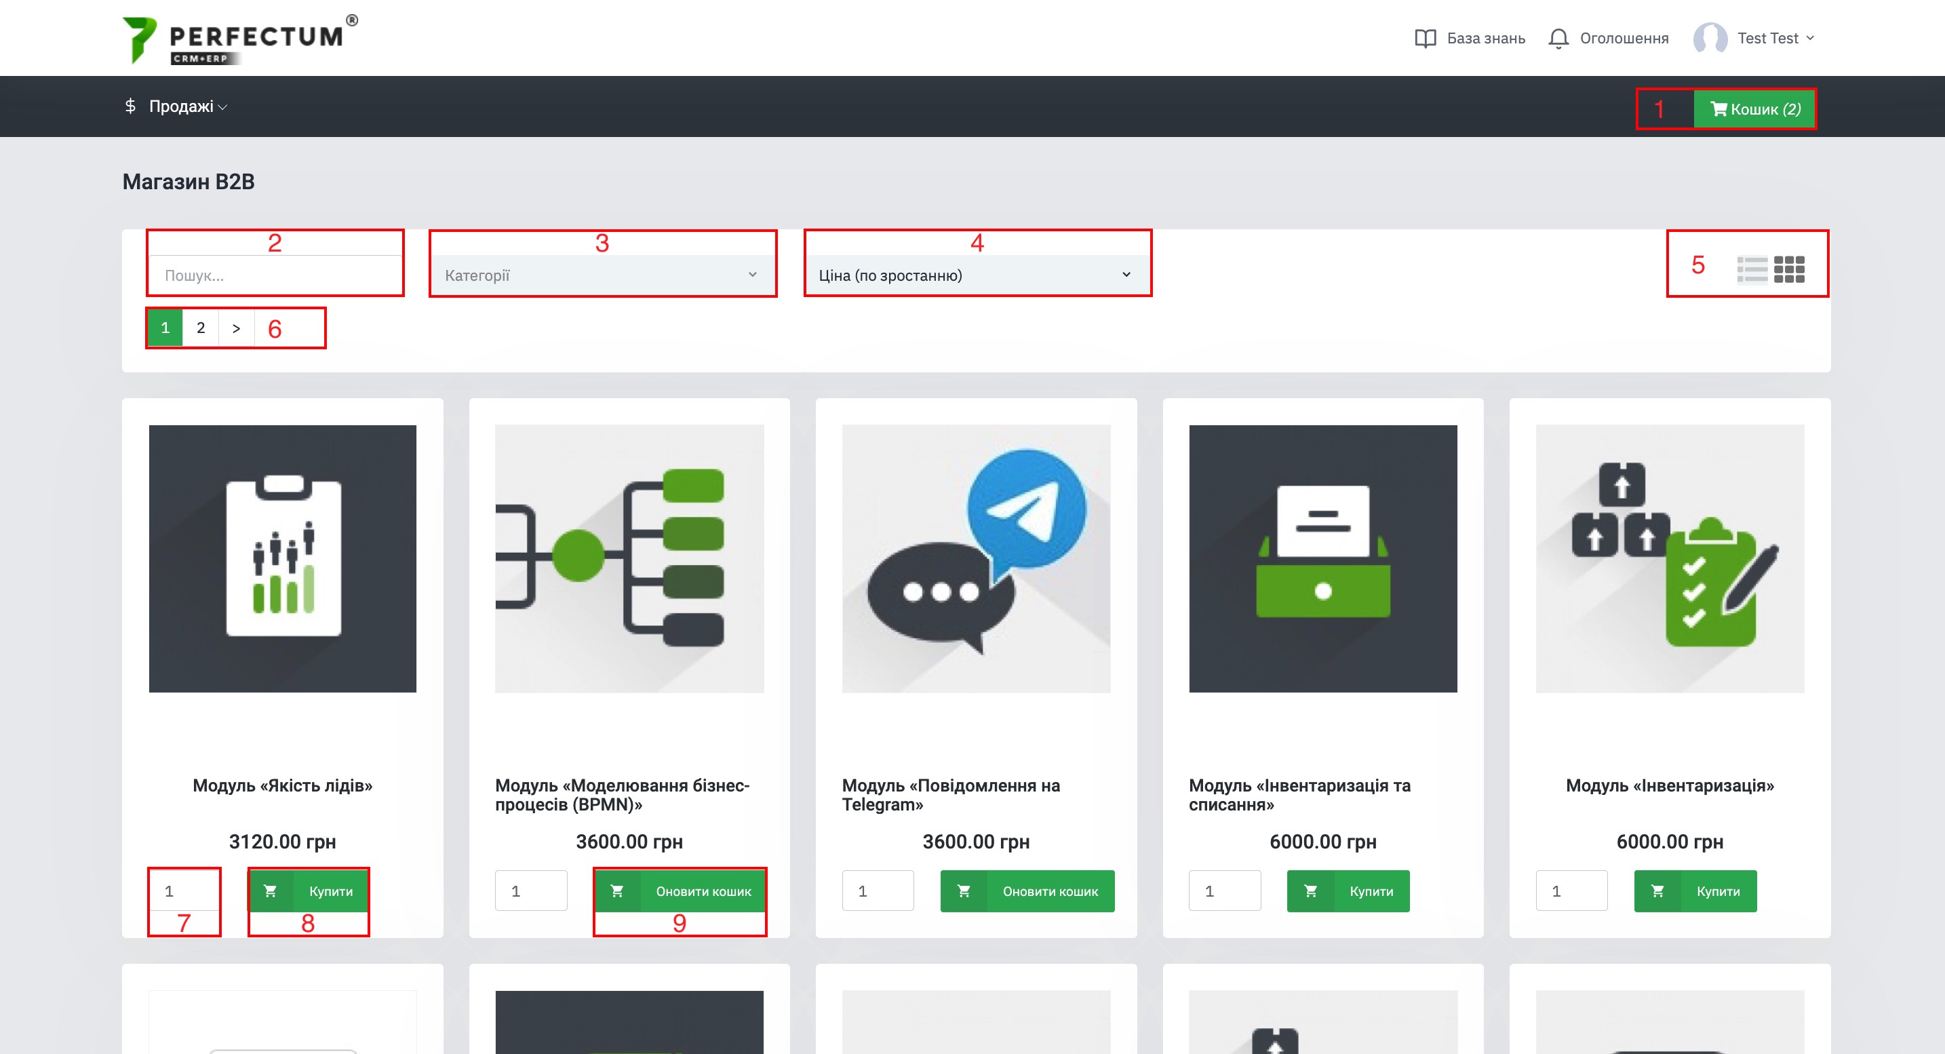
Task: Open the Telegram module product image
Action: pos(975,559)
